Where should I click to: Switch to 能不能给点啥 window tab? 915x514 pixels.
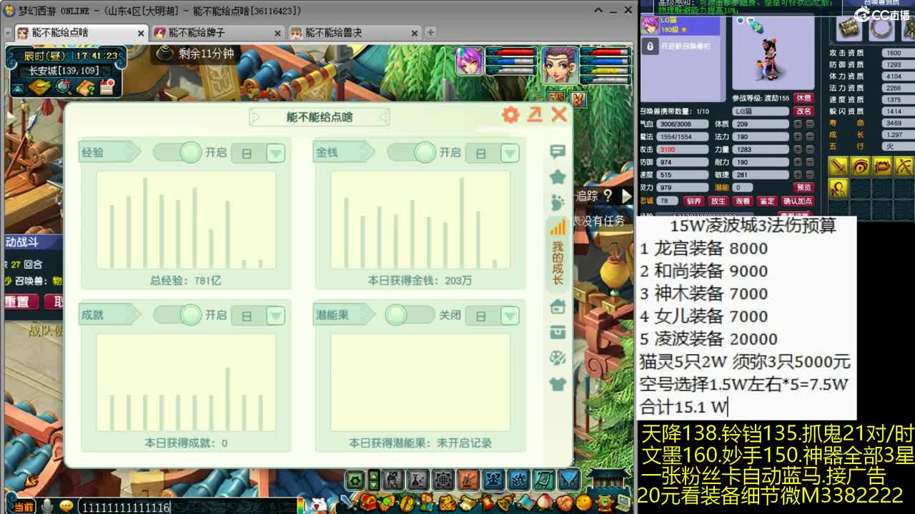[x=80, y=33]
